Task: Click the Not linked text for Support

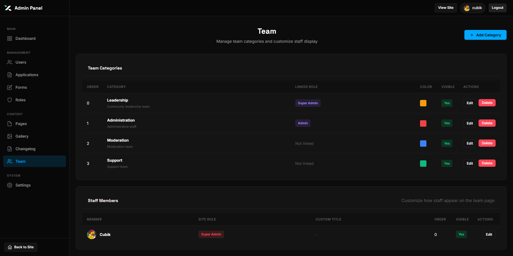Action: [304, 164]
